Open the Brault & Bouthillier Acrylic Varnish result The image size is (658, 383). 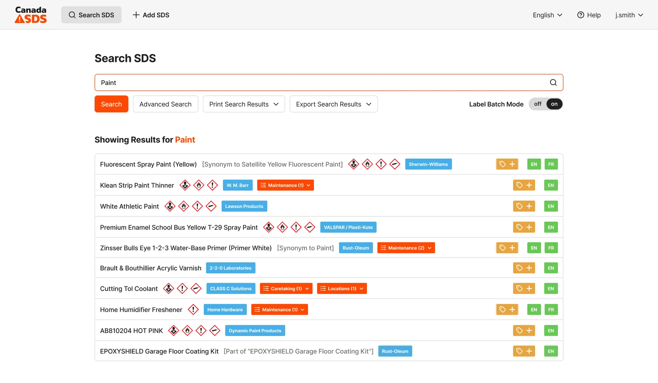pos(151,268)
